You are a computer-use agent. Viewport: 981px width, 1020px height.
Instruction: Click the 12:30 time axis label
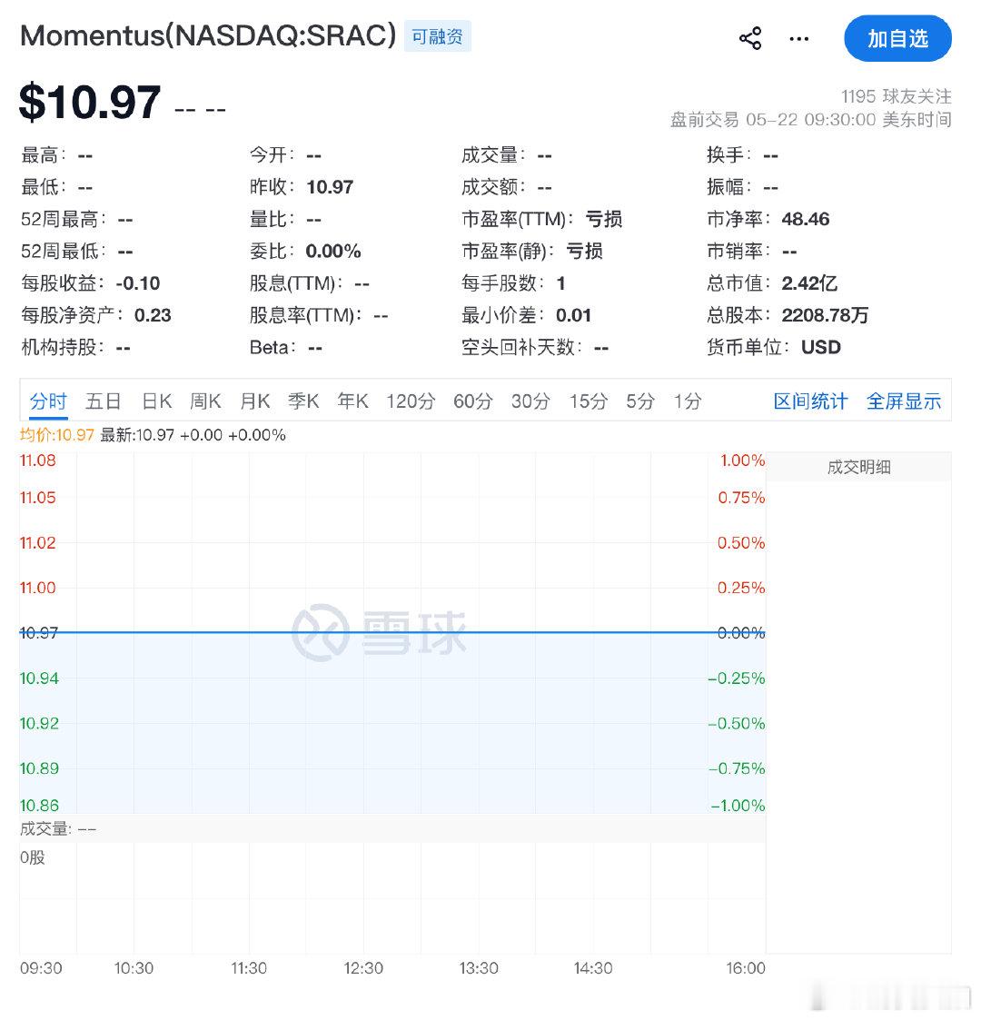point(363,968)
